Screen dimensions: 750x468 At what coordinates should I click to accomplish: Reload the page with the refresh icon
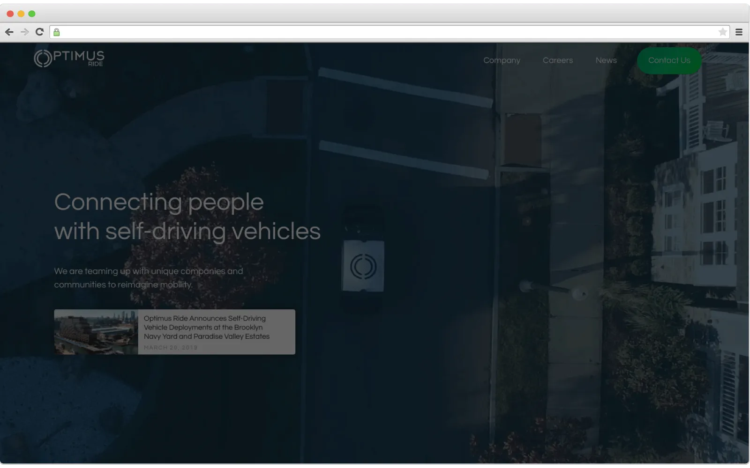pos(39,32)
